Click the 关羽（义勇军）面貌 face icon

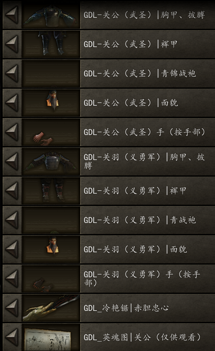[51, 250]
